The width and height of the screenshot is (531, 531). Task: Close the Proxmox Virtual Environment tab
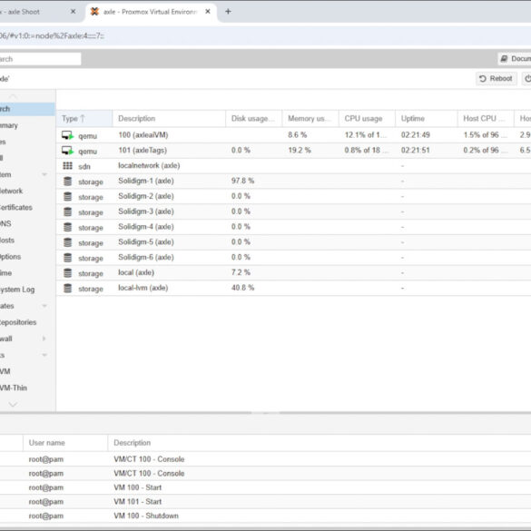[x=208, y=12]
